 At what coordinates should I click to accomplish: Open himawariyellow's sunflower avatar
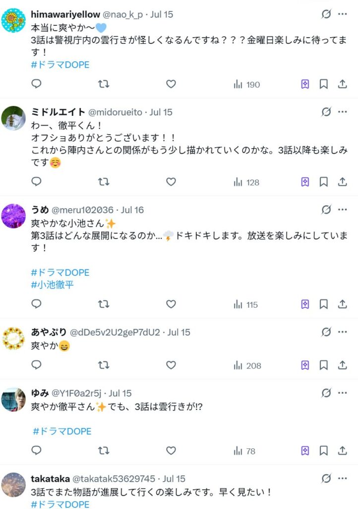(13, 21)
